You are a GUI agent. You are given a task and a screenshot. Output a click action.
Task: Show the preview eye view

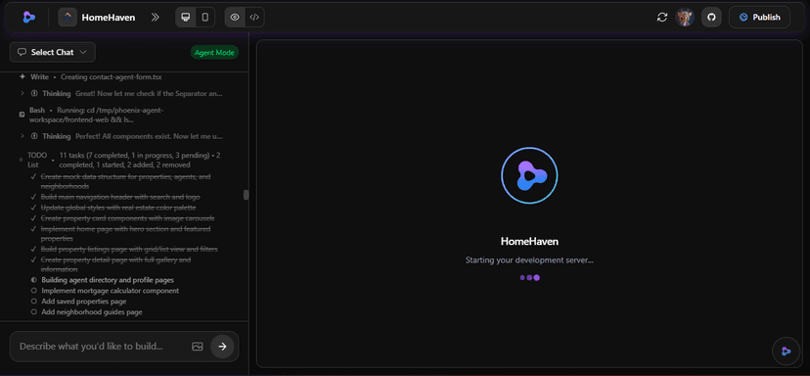(235, 17)
